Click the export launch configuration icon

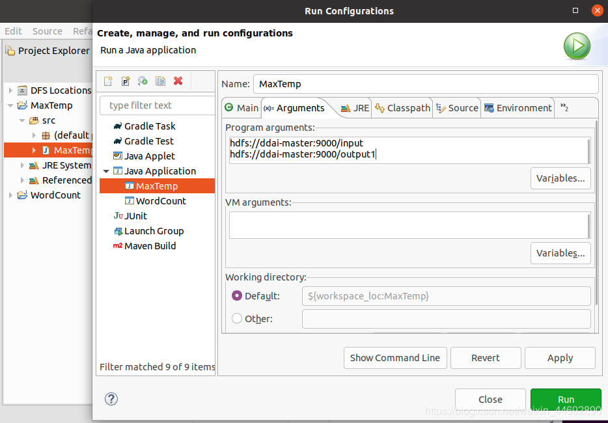pyautogui.click(x=143, y=81)
